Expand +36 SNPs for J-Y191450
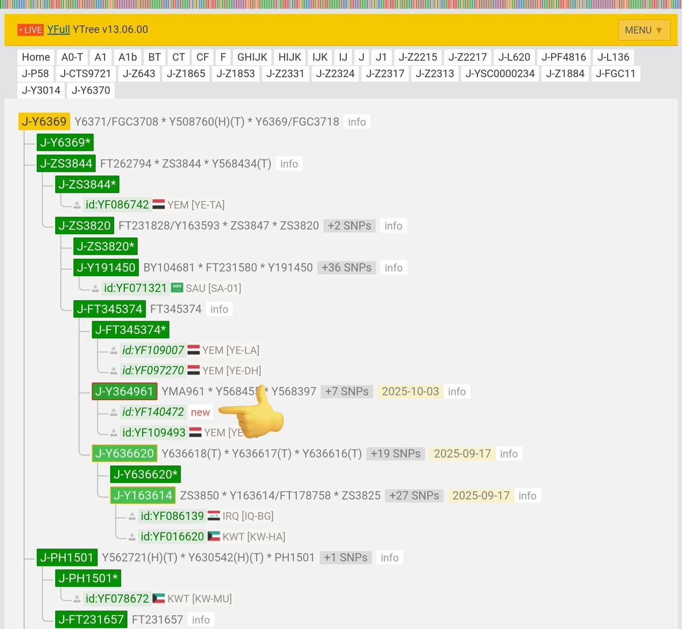This screenshot has height=629, width=682. coord(347,268)
